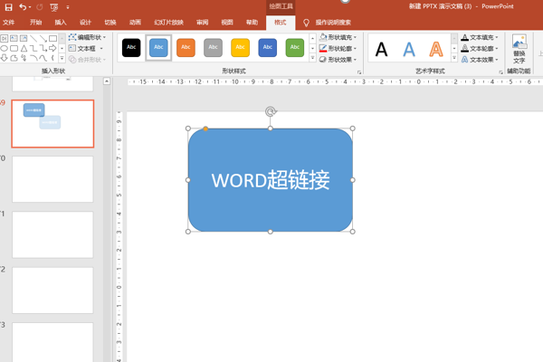543x362 pixels.
Task: Click the rotation handle above the shape
Action: click(270, 111)
